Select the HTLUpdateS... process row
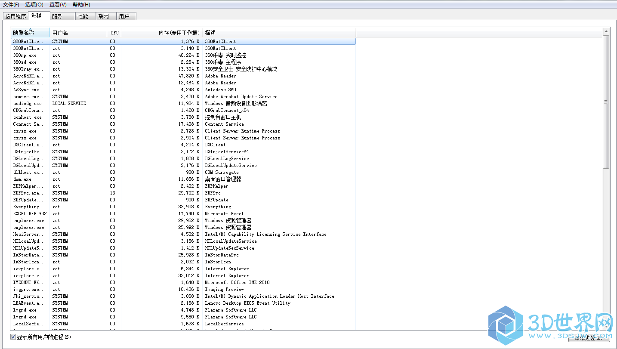Image resolution: width=617 pixels, height=349 pixels. click(183, 248)
